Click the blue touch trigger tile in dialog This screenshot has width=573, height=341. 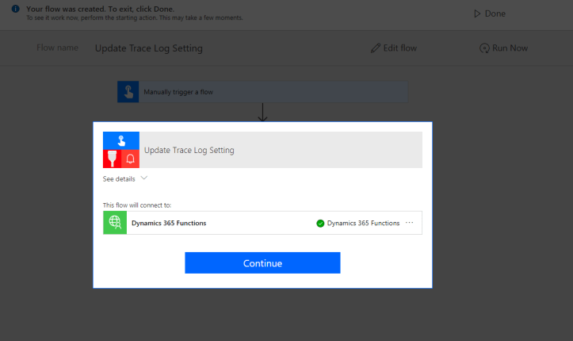pyautogui.click(x=121, y=140)
